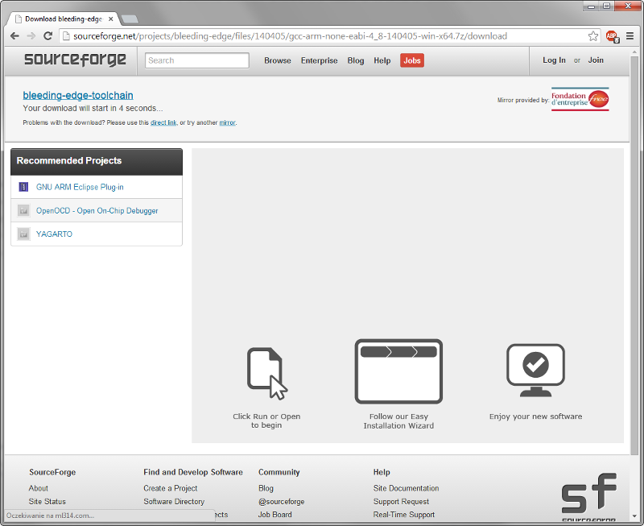Click the Log In link
Image resolution: width=644 pixels, height=526 pixels.
554,60
